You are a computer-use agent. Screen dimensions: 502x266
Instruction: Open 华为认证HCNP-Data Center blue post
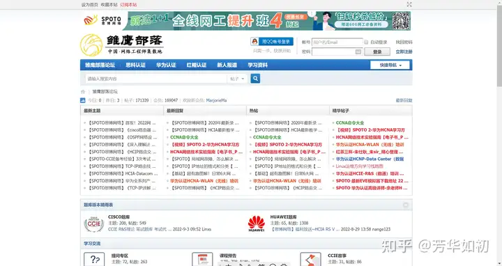click(370, 159)
